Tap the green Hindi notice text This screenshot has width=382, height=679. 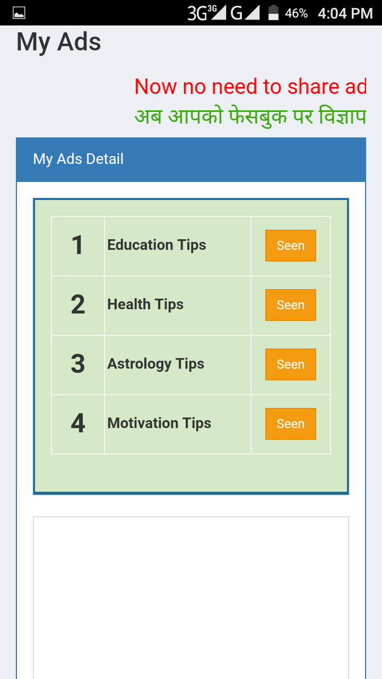pyautogui.click(x=250, y=116)
